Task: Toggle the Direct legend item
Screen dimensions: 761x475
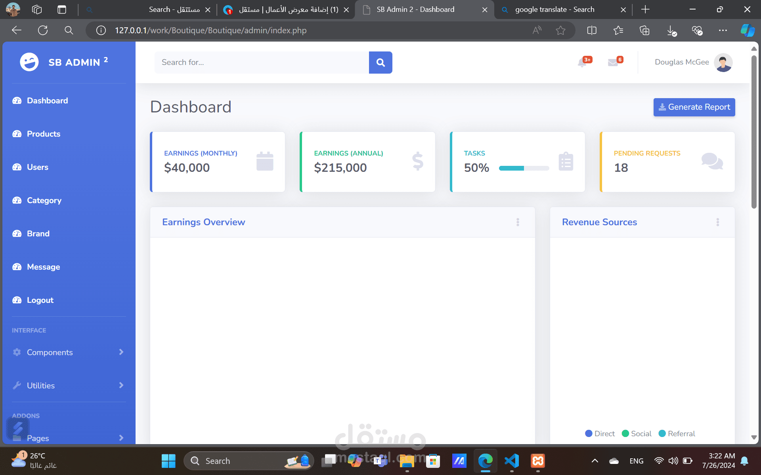Action: click(x=600, y=433)
